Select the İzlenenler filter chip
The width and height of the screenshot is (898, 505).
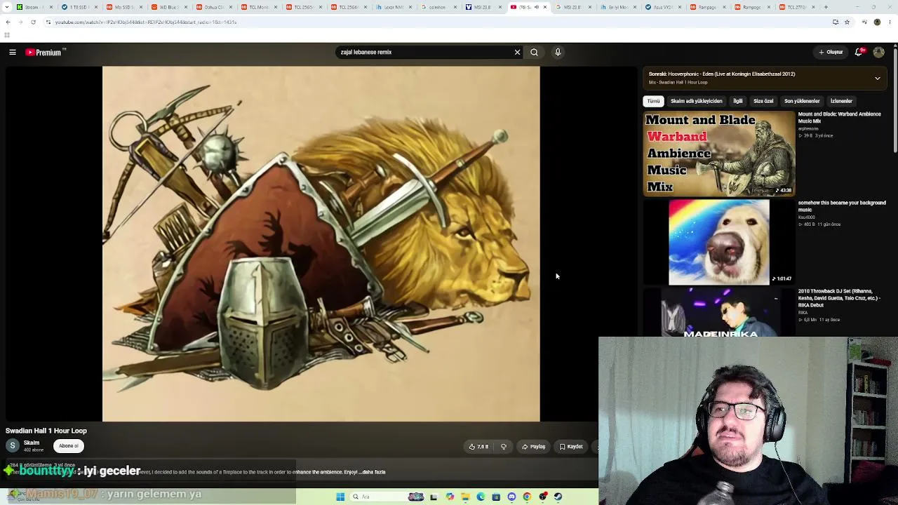click(841, 101)
